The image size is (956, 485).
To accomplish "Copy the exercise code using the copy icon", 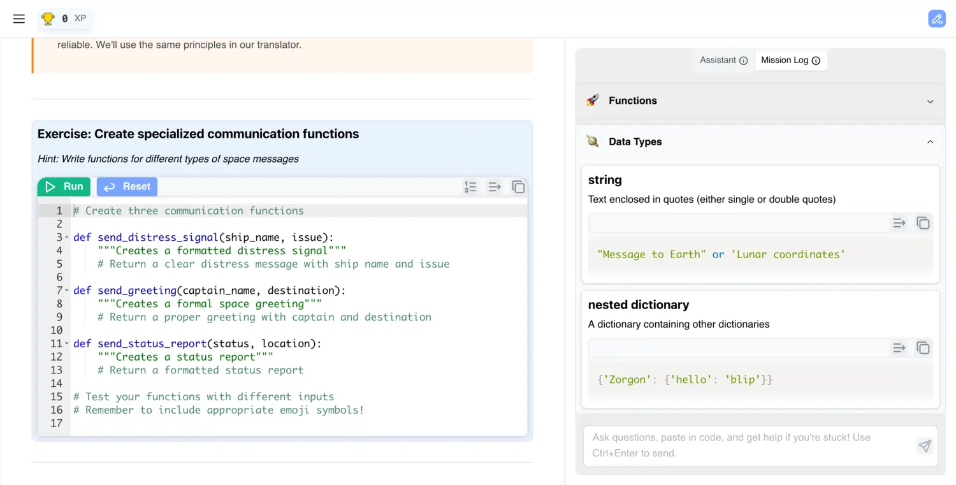I will point(518,187).
